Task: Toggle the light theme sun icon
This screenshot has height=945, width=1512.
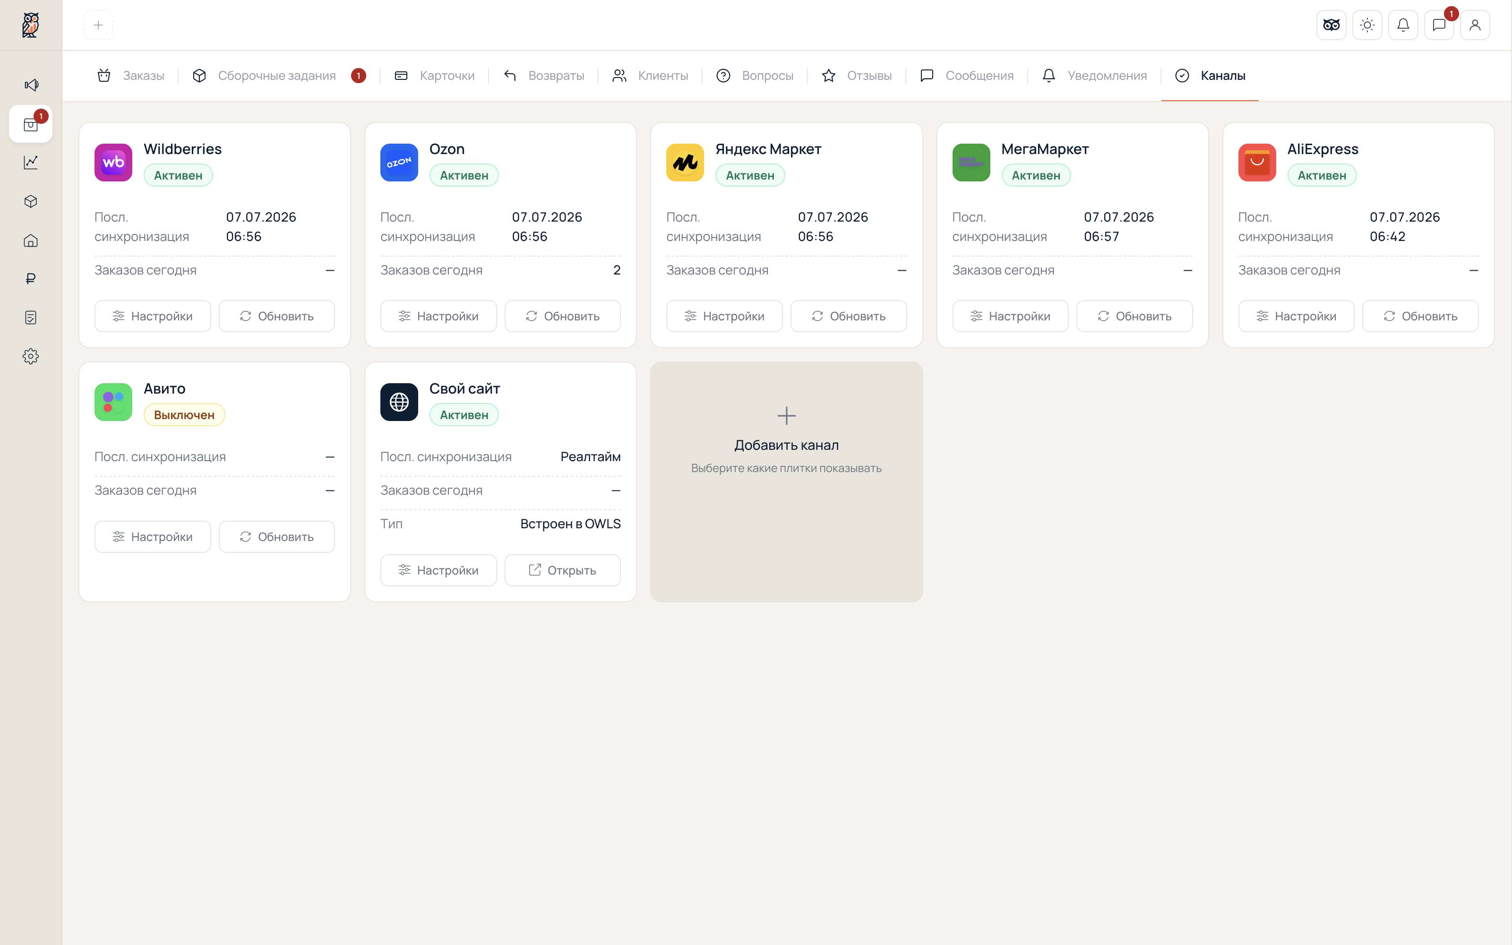Action: coord(1367,25)
